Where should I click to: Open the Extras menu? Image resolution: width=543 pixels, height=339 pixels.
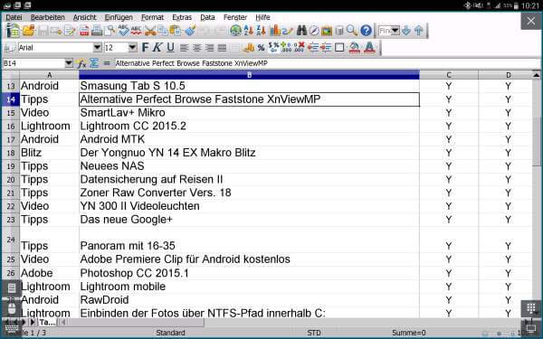coord(182,17)
